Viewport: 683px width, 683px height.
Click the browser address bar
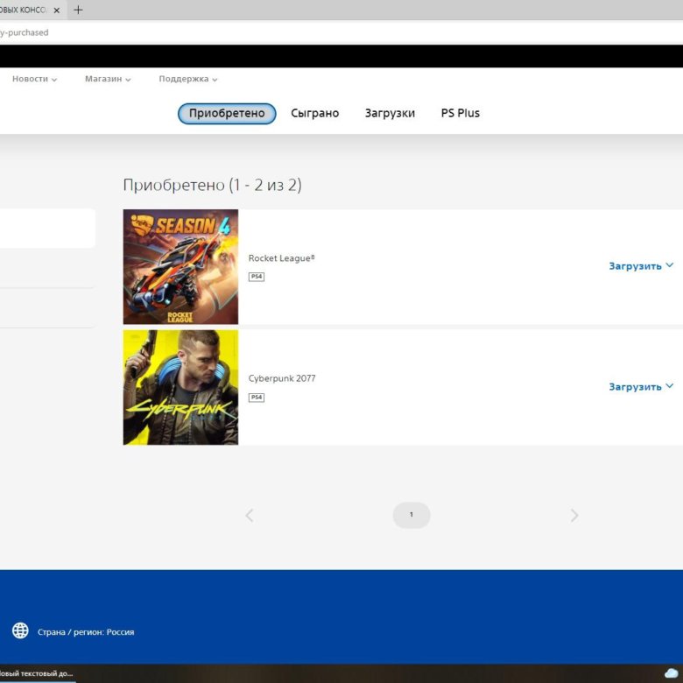tap(341, 32)
